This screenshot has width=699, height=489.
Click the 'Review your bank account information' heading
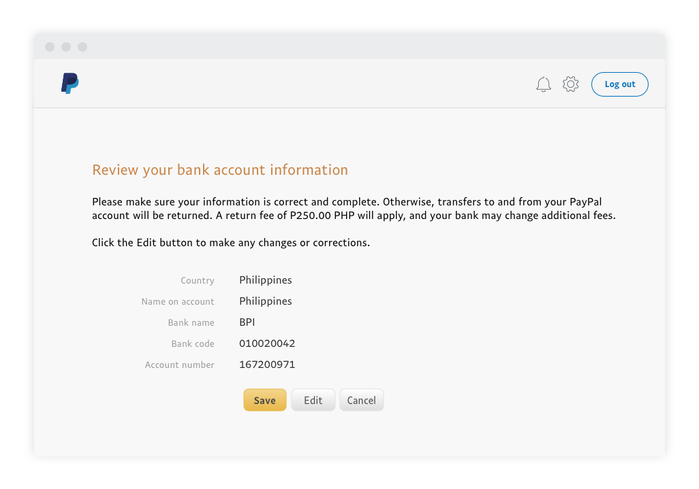[220, 170]
